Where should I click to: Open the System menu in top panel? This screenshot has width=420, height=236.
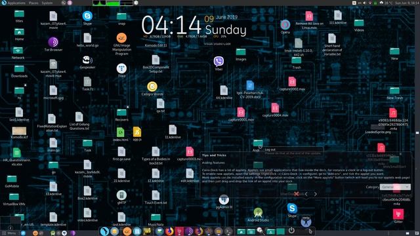47,3
